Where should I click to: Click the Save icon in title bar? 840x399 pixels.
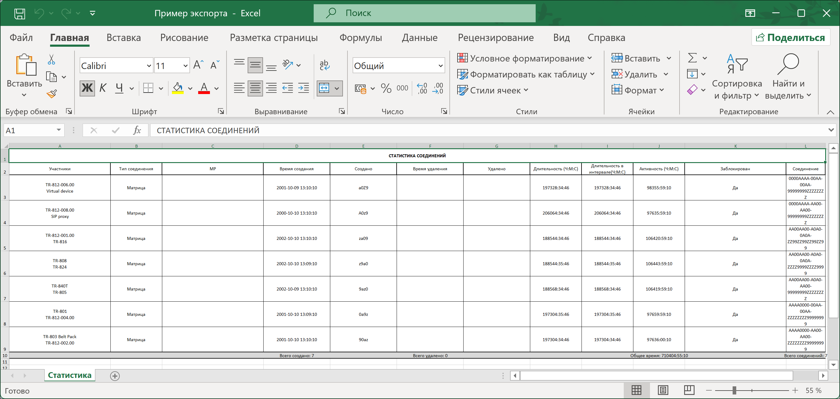coord(20,13)
